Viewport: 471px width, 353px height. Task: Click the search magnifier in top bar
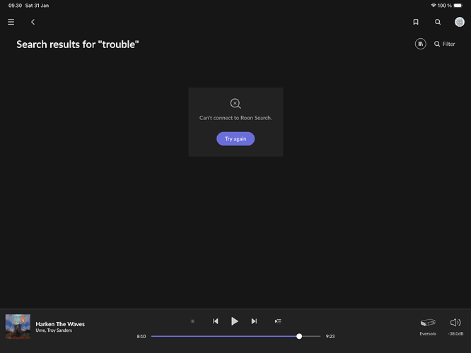[438, 22]
